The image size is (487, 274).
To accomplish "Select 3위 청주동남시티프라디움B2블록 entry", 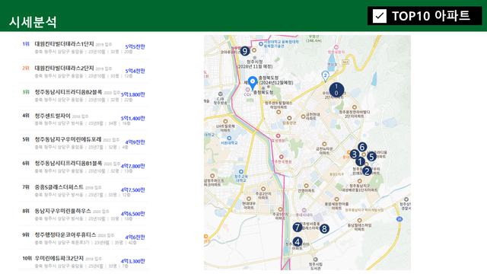I will 84,95.
